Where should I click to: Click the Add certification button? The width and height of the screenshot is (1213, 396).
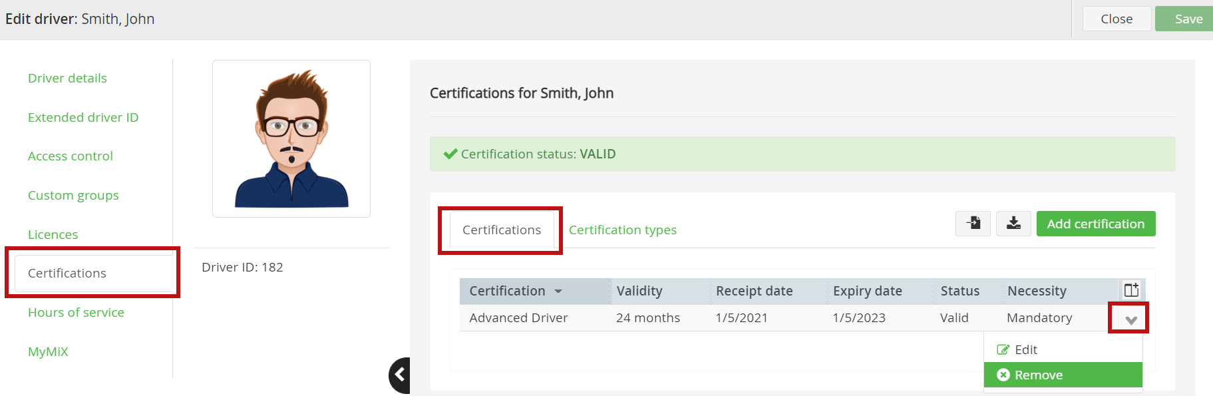(x=1096, y=224)
